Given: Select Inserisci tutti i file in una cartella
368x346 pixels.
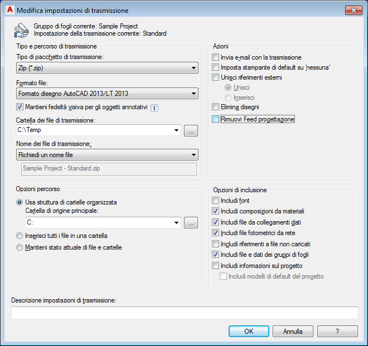Looking at the screenshot, I should point(20,236).
